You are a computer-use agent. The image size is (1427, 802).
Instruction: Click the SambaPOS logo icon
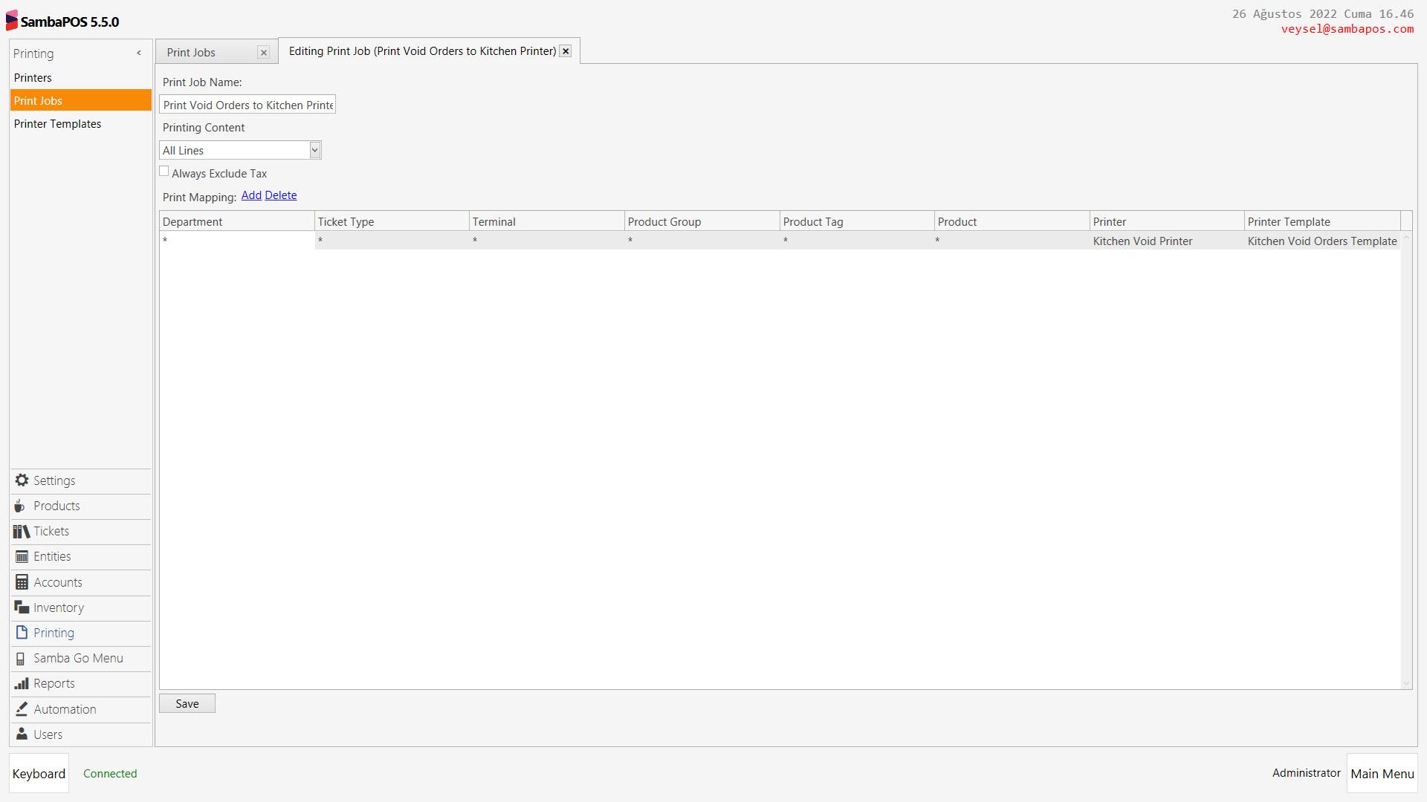12,21
